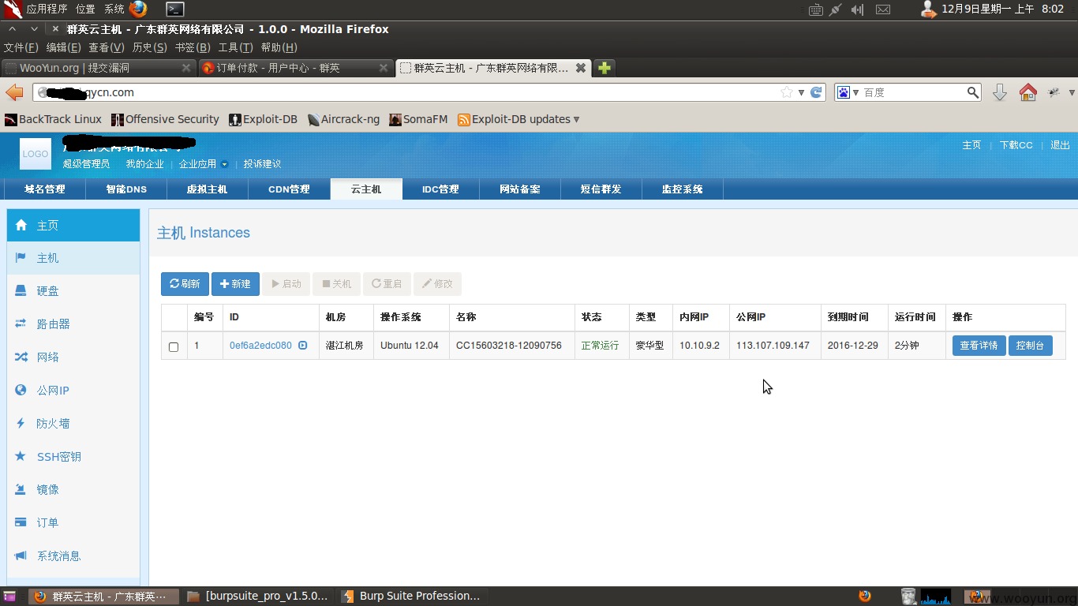This screenshot has height=606, width=1078.
Task: Open 订单 in the left sidebar
Action: coord(73,523)
